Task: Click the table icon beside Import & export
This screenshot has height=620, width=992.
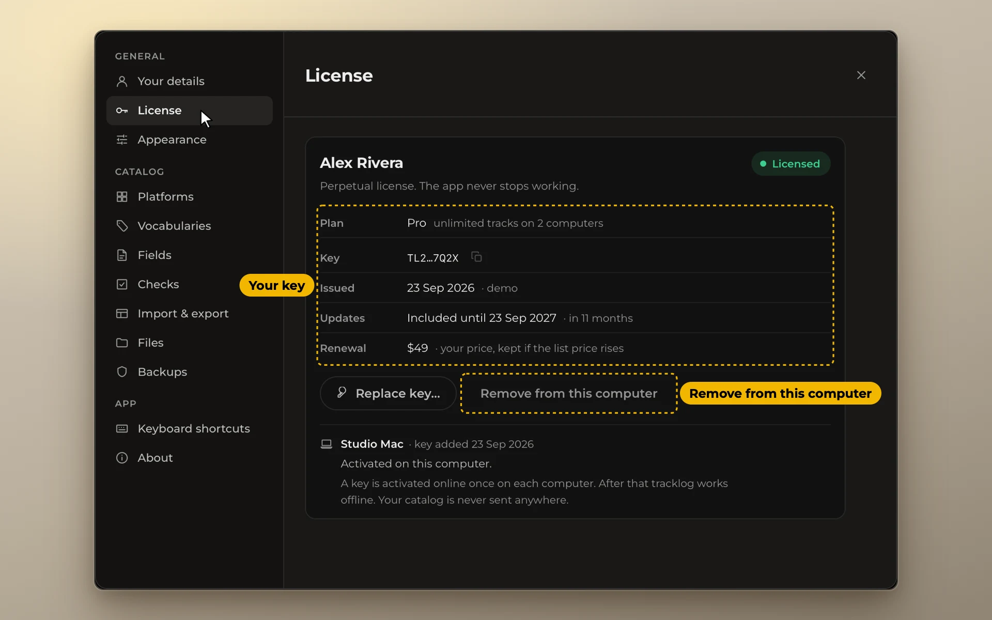Action: [122, 314]
